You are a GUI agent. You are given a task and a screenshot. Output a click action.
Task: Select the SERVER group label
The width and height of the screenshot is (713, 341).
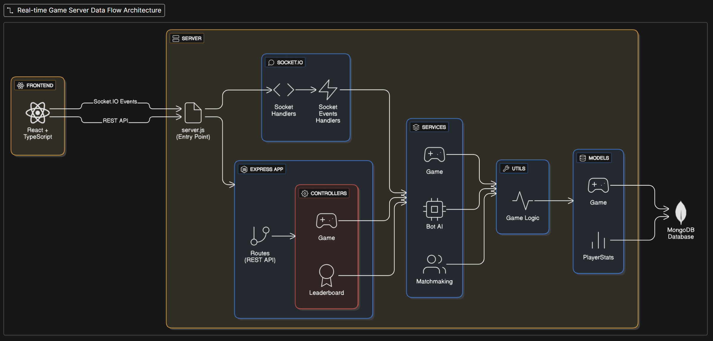point(191,38)
